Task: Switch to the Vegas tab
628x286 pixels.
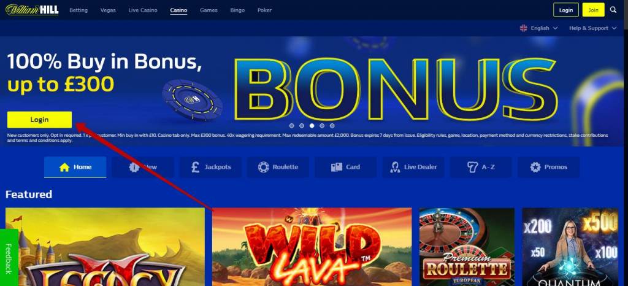Action: 108,10
